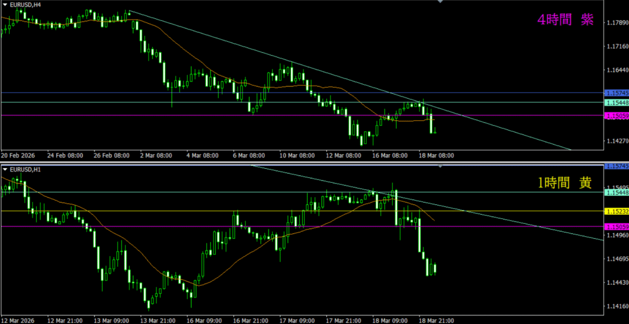Select the 1.15059 magenta price label on H4 chart

[616, 115]
